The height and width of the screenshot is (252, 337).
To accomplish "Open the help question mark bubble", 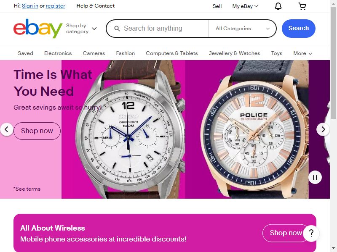I will tap(311, 233).
